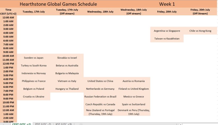Image resolution: width=218 pixels, height=125 pixels.
Task: Click the Belarus vs Australia cell
Action: 67,65
